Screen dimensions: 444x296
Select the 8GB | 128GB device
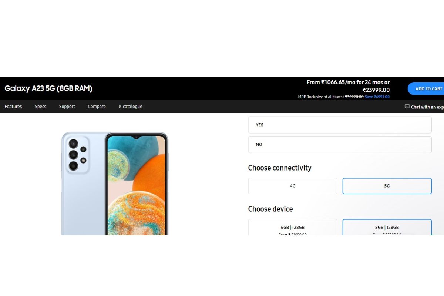(x=387, y=227)
